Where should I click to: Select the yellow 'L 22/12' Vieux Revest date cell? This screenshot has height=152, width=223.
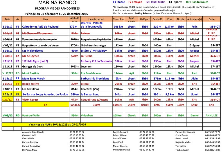point(8,99)
